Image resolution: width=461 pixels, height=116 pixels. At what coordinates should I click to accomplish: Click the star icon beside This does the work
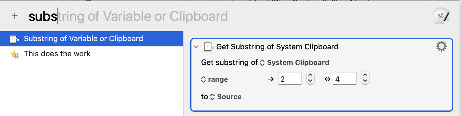14,54
